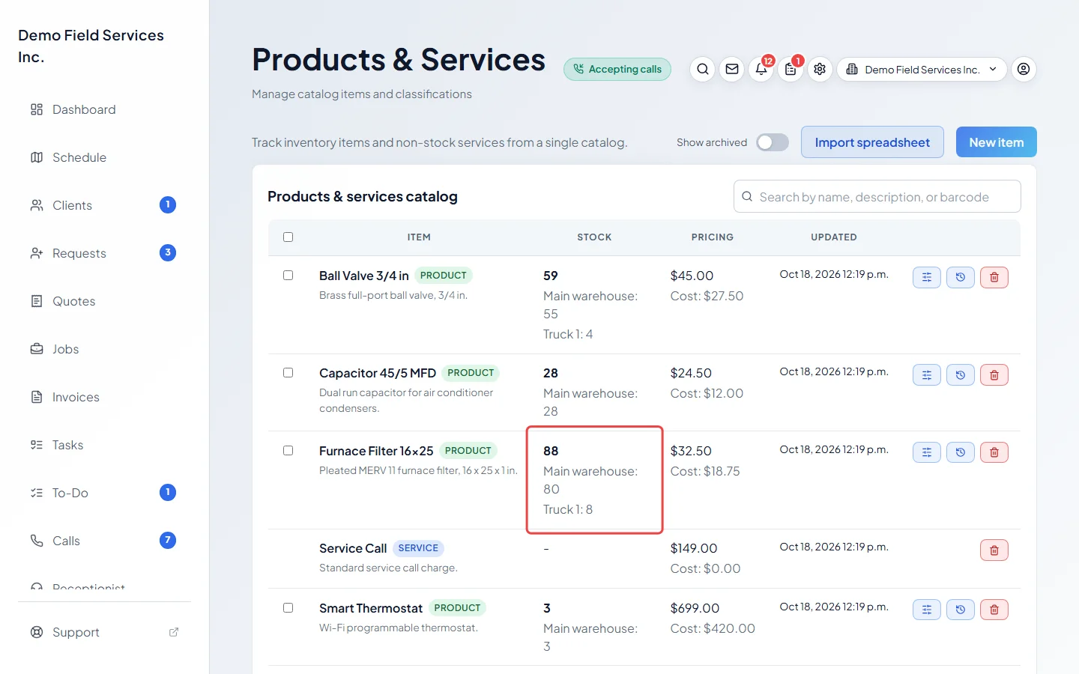The image size is (1079, 674).
Task: Go to Dashboard in the sidebar
Action: point(104,109)
